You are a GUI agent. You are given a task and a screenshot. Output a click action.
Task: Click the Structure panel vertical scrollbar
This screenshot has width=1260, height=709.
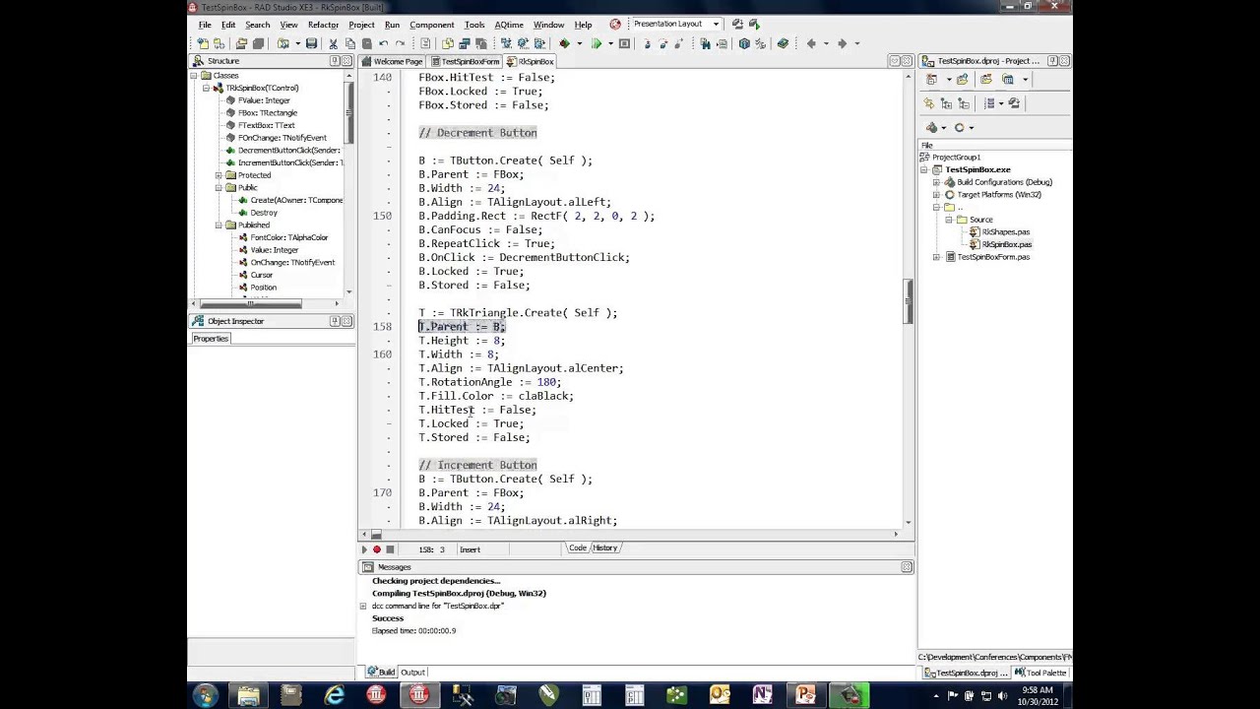pyautogui.click(x=348, y=113)
